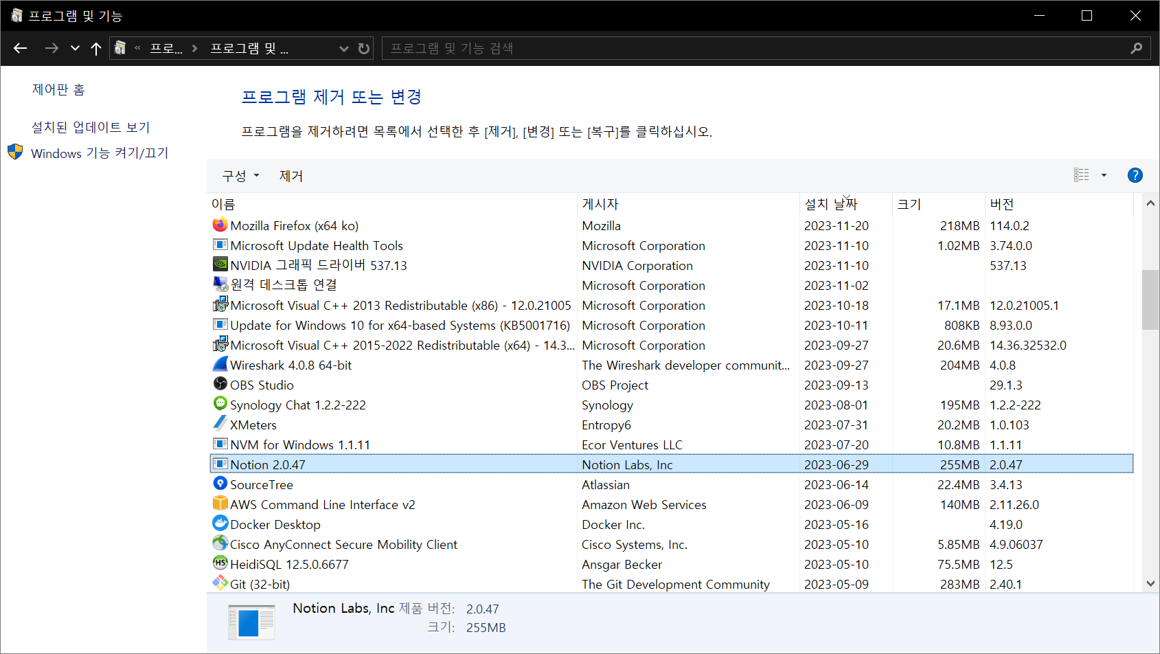Go up one level with up arrow

96,48
